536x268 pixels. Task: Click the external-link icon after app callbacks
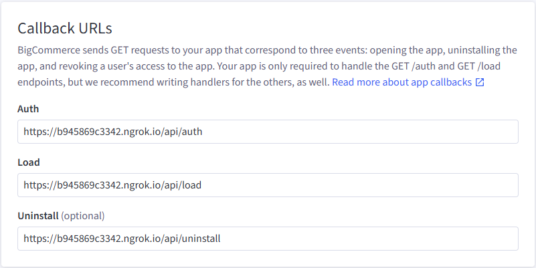[480, 82]
